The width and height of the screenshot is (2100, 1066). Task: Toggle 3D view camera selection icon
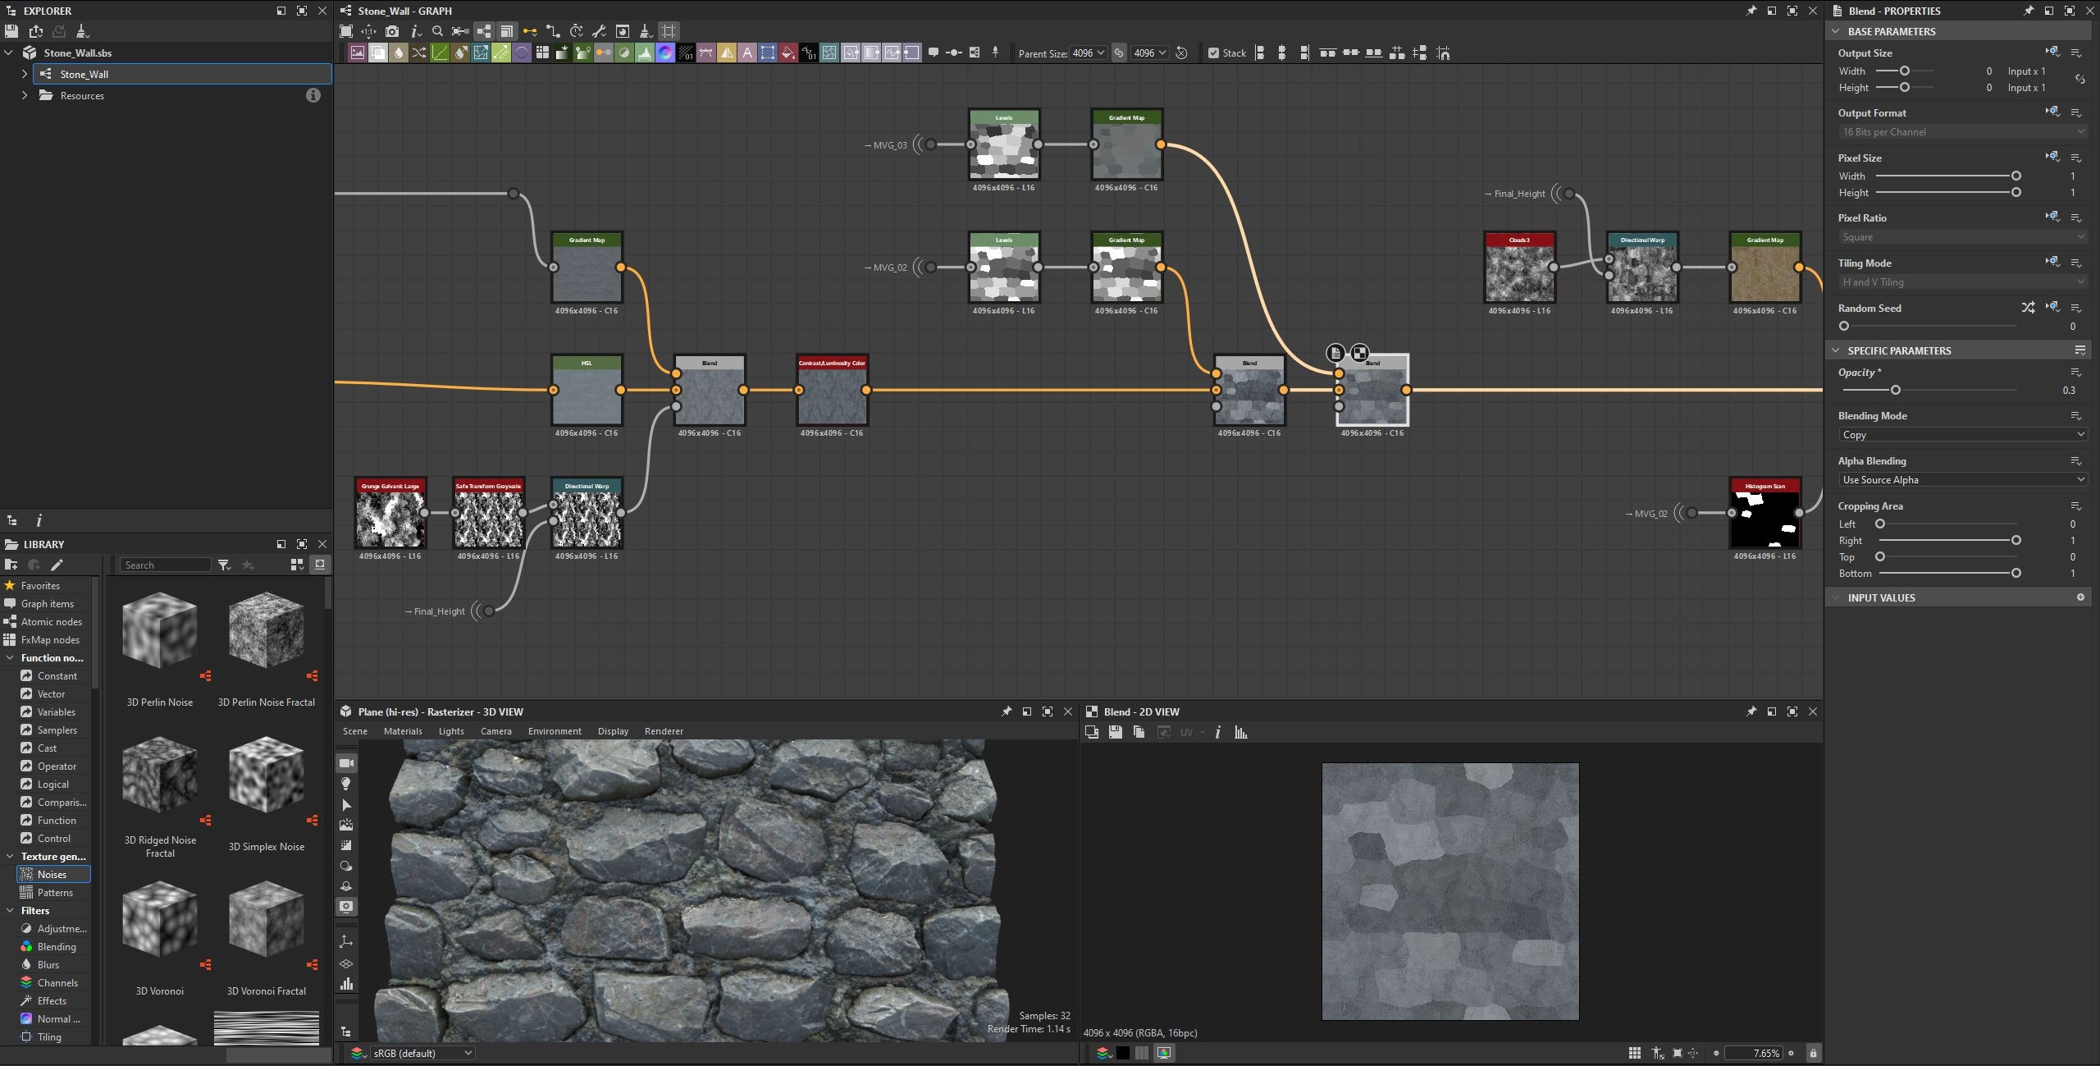[x=346, y=763]
